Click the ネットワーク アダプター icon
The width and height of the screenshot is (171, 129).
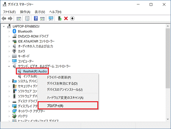coord(14,111)
